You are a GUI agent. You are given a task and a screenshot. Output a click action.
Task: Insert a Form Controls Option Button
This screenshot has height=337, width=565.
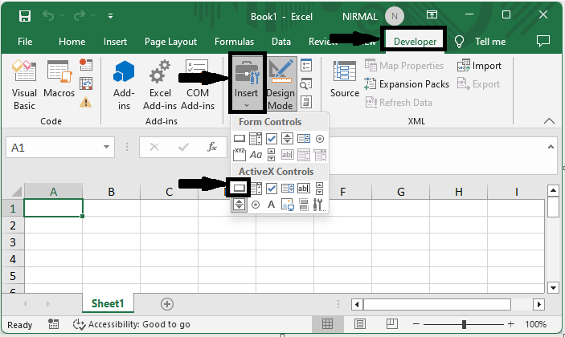(x=320, y=139)
